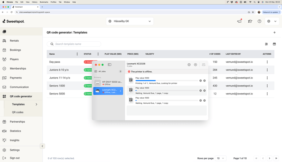
Task: Open Communication in the sidebar
Action: click(x=19, y=87)
